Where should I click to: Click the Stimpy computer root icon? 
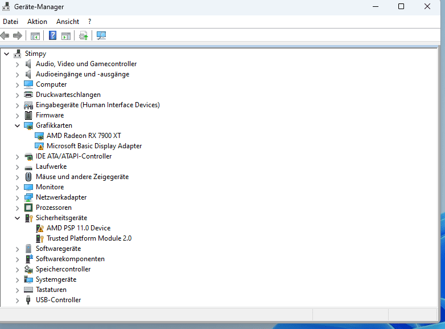tap(18, 54)
